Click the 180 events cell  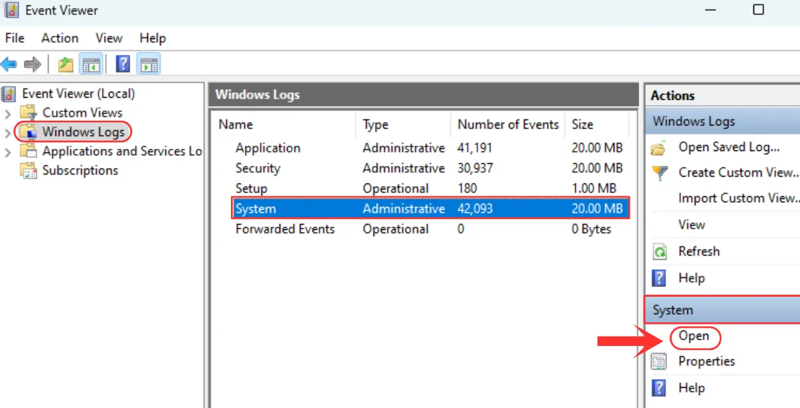pyautogui.click(x=467, y=188)
